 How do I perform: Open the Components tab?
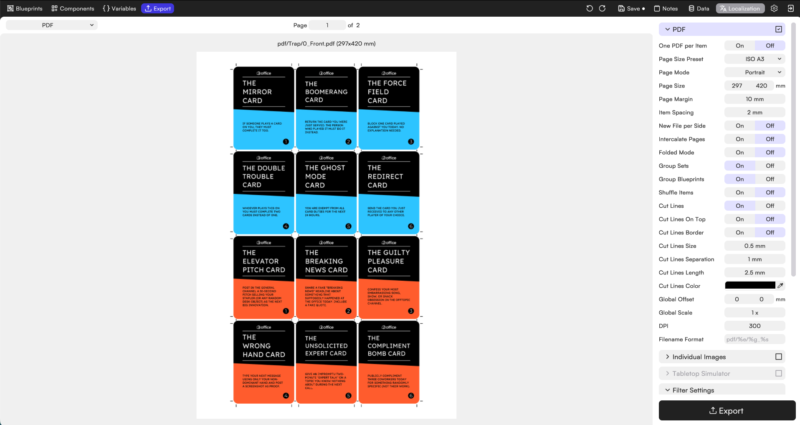click(x=73, y=8)
